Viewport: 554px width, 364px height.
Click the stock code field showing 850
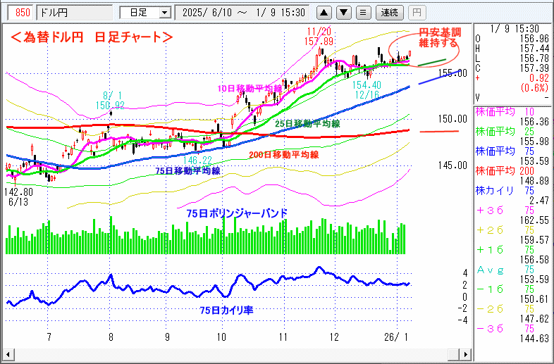tap(22, 13)
